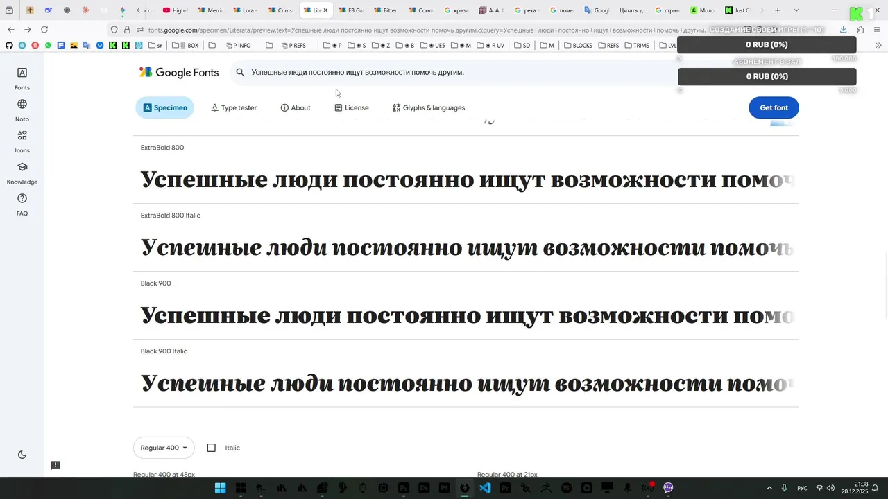Click the Black 900 style label
Viewport: 888px width, 499px height.
(x=156, y=283)
